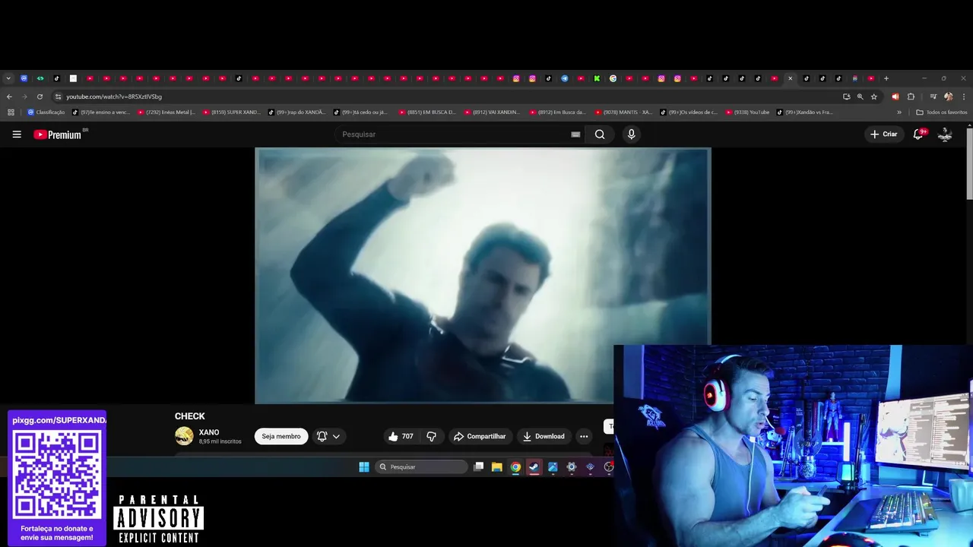This screenshot has height=547, width=973.
Task: Click the address bar URL
Action: point(114,96)
